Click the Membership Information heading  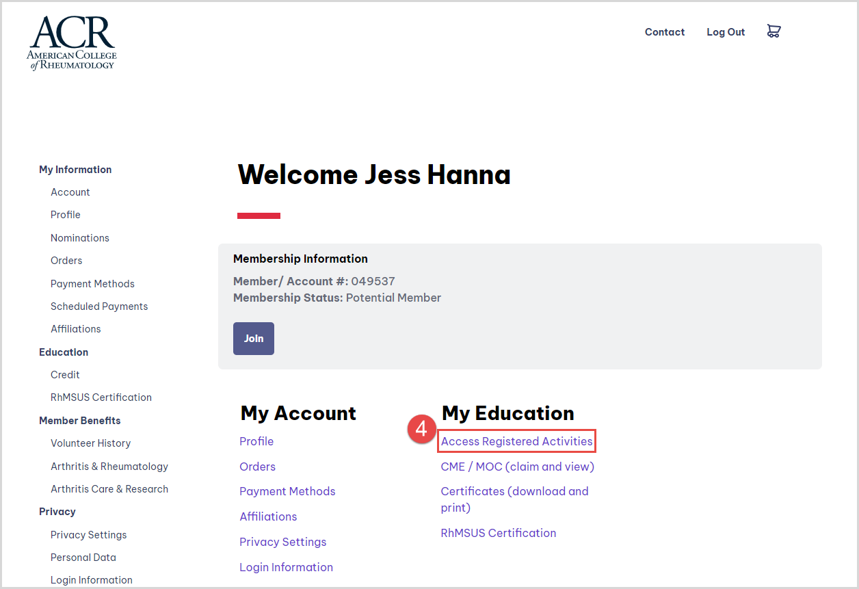click(x=300, y=259)
